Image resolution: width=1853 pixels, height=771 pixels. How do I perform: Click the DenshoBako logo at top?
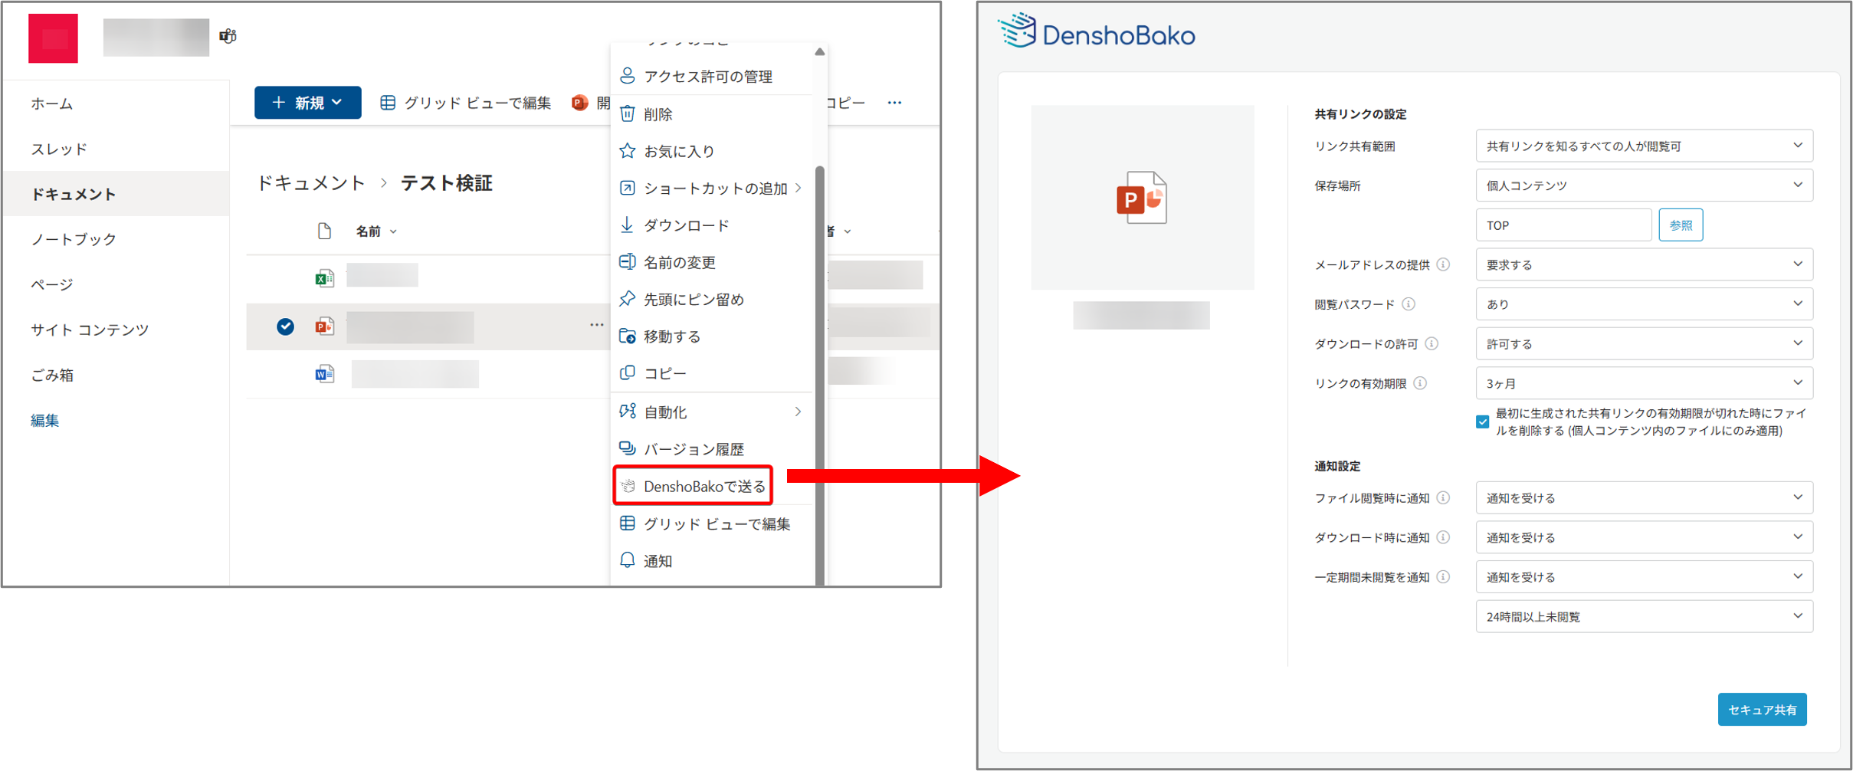click(x=1097, y=32)
